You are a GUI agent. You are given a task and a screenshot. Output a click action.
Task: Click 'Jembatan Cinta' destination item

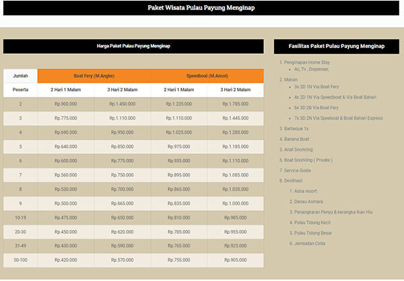point(310,243)
